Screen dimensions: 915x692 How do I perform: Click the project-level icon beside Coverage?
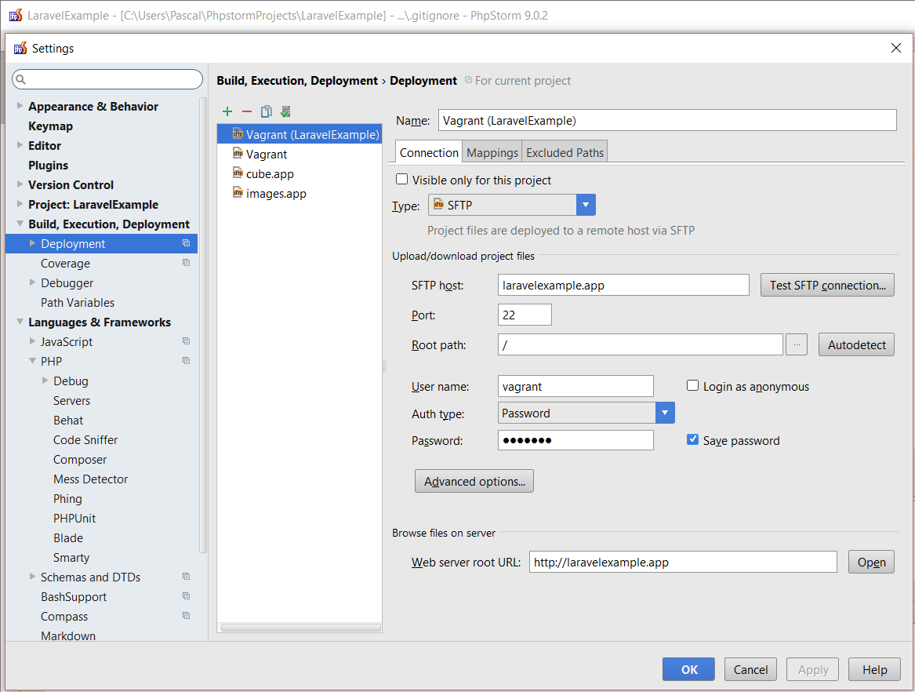186,264
